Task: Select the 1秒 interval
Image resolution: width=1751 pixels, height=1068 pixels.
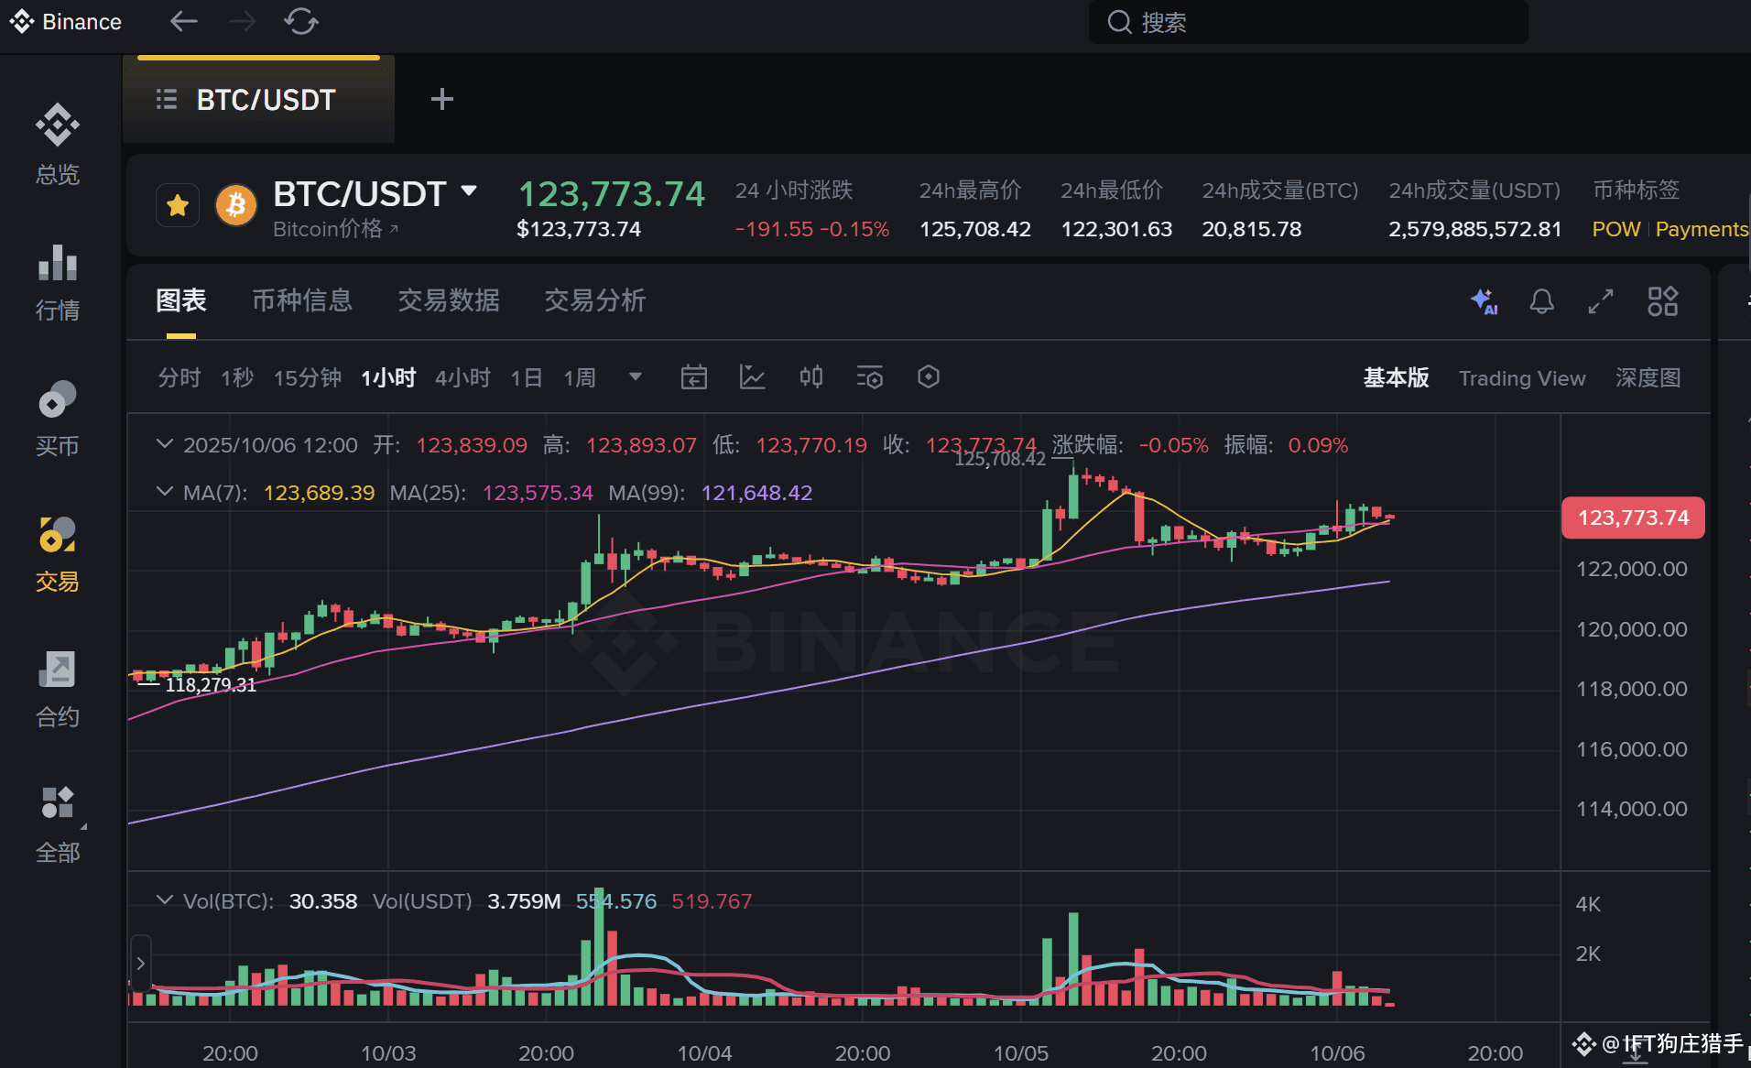Action: pos(237,377)
